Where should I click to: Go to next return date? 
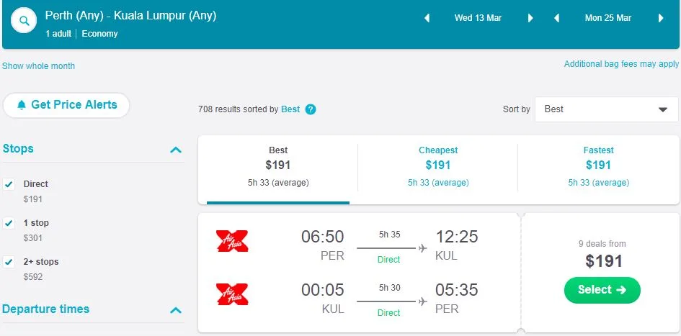(x=661, y=18)
